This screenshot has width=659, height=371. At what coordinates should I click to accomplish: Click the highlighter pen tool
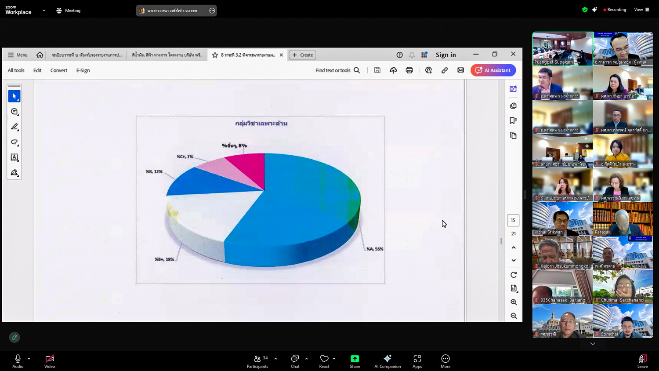click(14, 127)
